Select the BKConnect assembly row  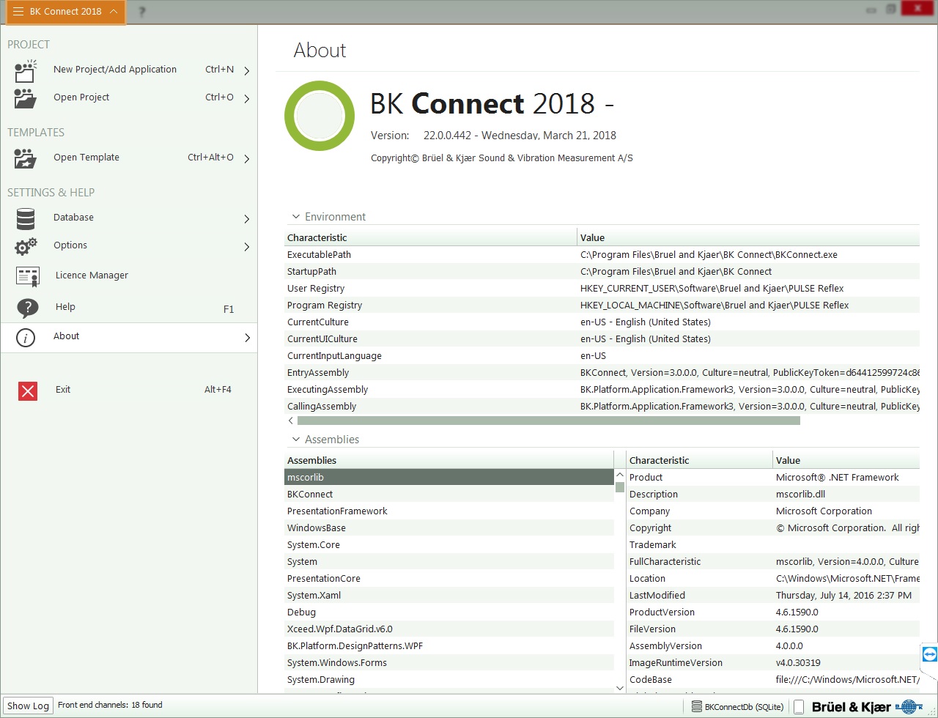point(448,494)
